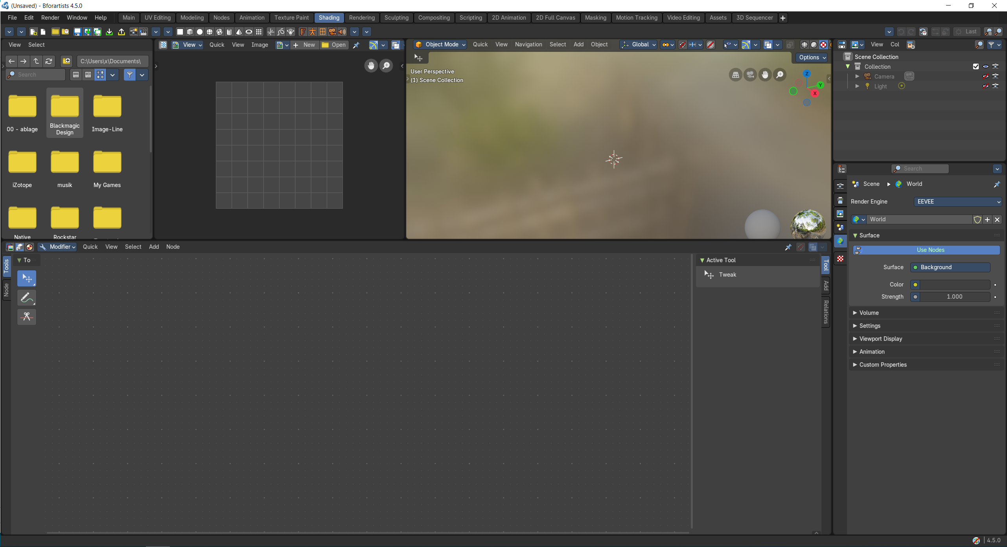This screenshot has width=1007, height=547.
Task: Enable thumbnail display mode in file browser
Action: [100, 75]
